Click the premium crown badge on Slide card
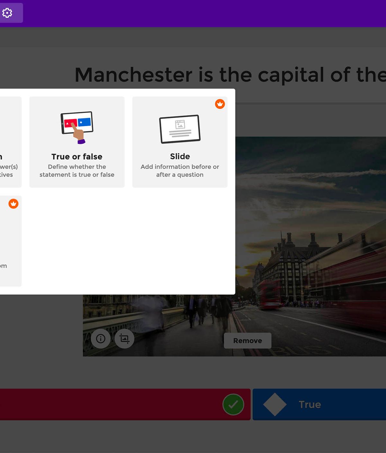 (220, 104)
